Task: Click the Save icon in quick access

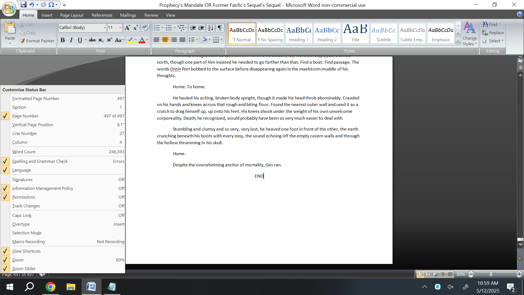Action: (23, 5)
